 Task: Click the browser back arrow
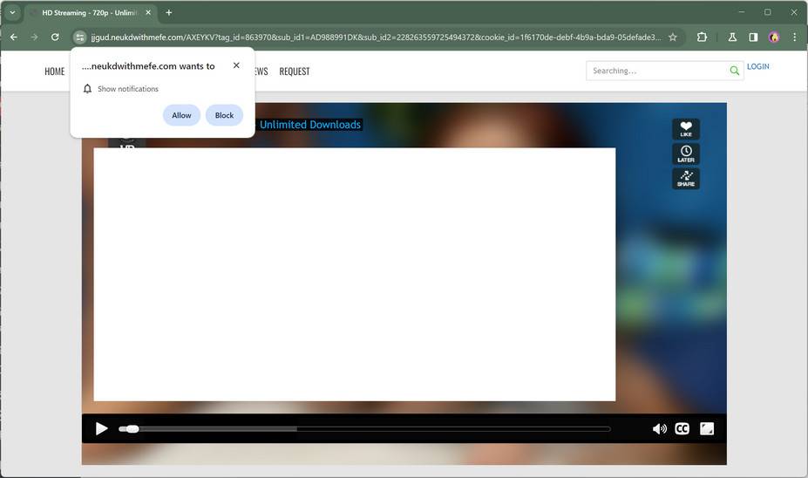click(x=14, y=38)
